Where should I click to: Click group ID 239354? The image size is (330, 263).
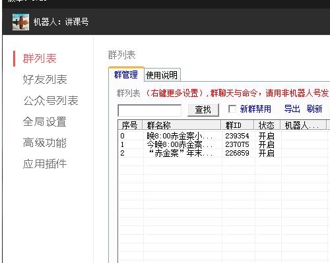coord(237,136)
